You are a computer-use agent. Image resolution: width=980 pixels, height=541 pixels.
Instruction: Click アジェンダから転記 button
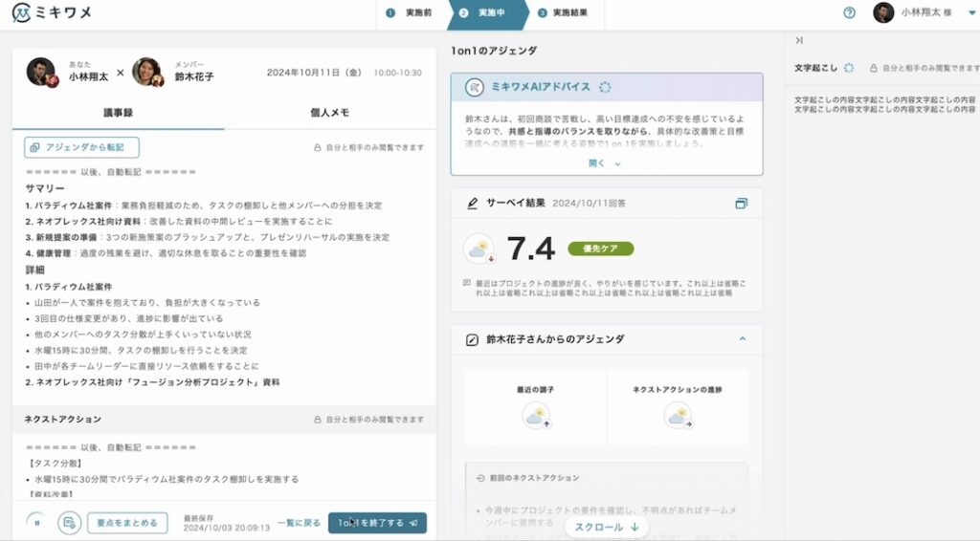point(82,147)
